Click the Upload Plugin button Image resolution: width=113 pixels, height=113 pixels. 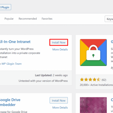coord(6,7)
